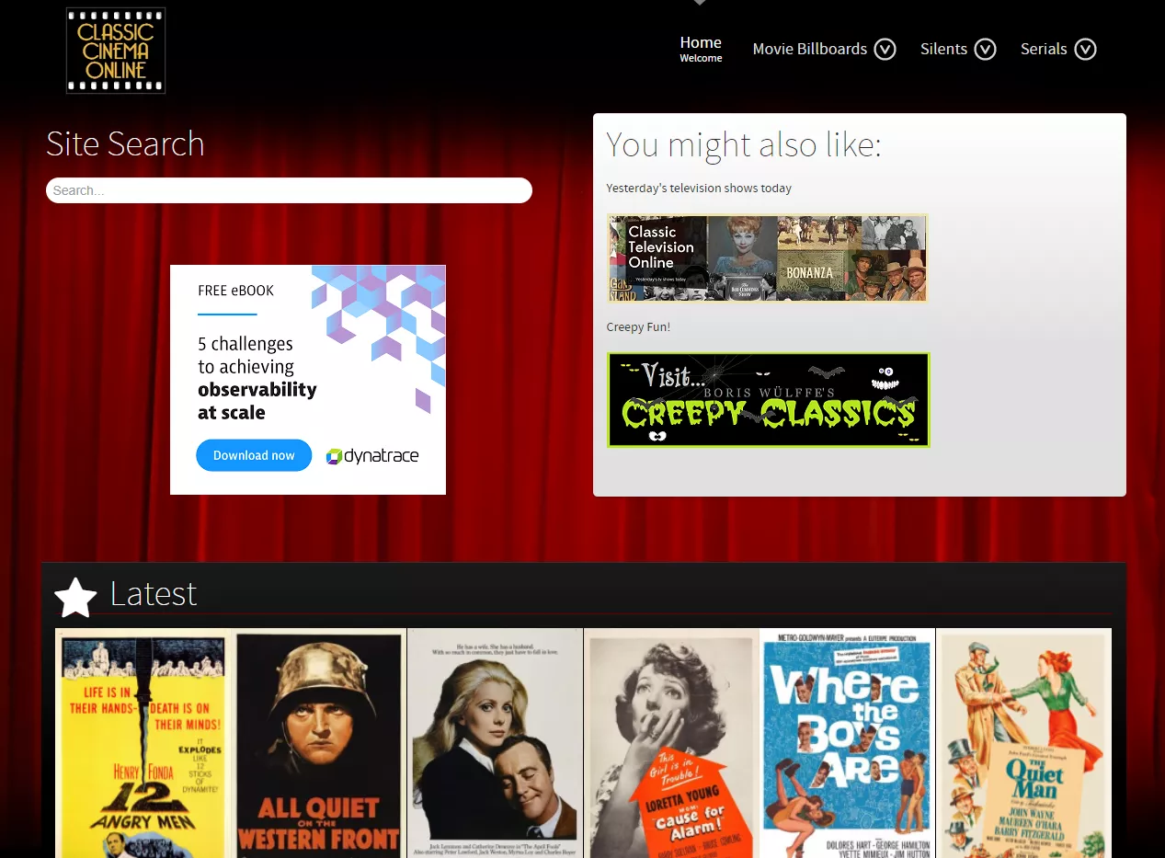Click the Download now ad button

pos(254,455)
